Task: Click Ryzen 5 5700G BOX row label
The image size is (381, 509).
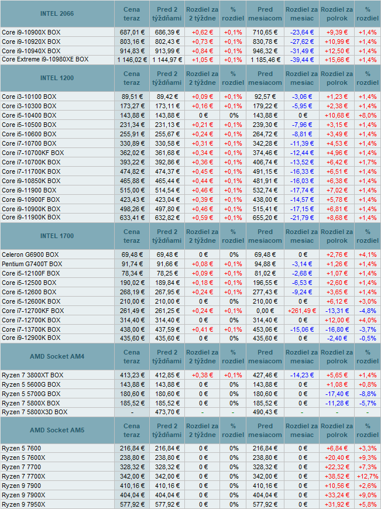Action: (31, 394)
